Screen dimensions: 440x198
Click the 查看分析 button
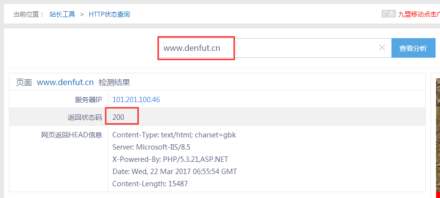[414, 48]
